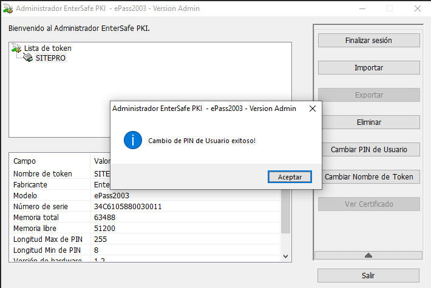The image size is (431, 288).
Task: Select the Memoria libre label
Action: tap(35, 229)
